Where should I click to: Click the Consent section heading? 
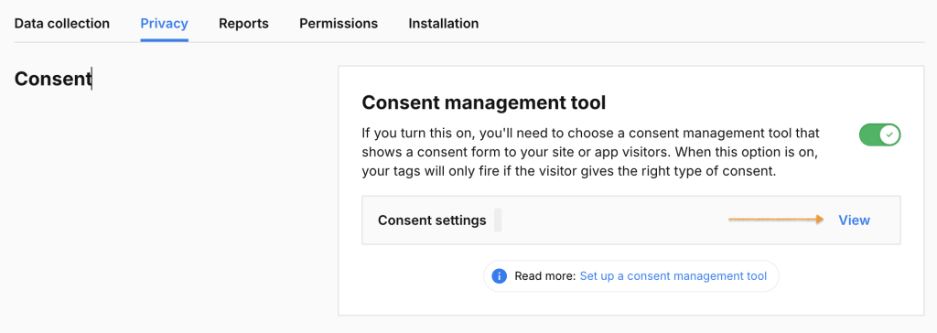[x=52, y=79]
